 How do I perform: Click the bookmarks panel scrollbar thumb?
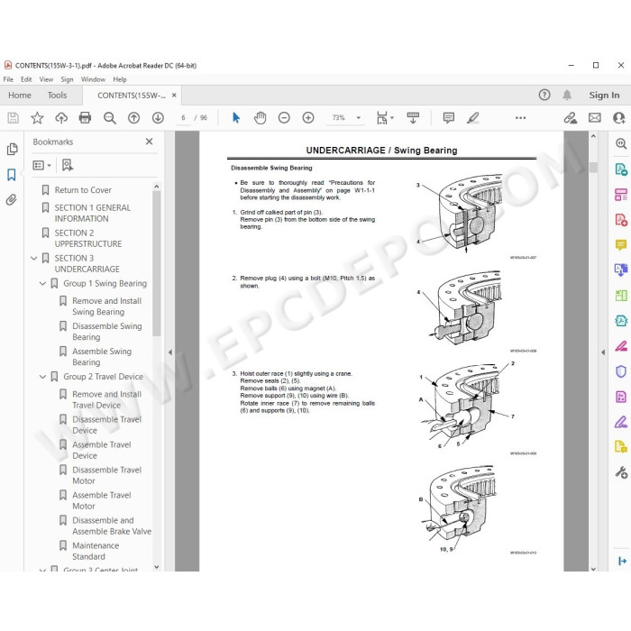tap(157, 263)
